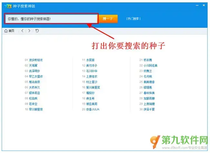
Task: Click the Y73 logo in title bar
Action: point(8,6)
